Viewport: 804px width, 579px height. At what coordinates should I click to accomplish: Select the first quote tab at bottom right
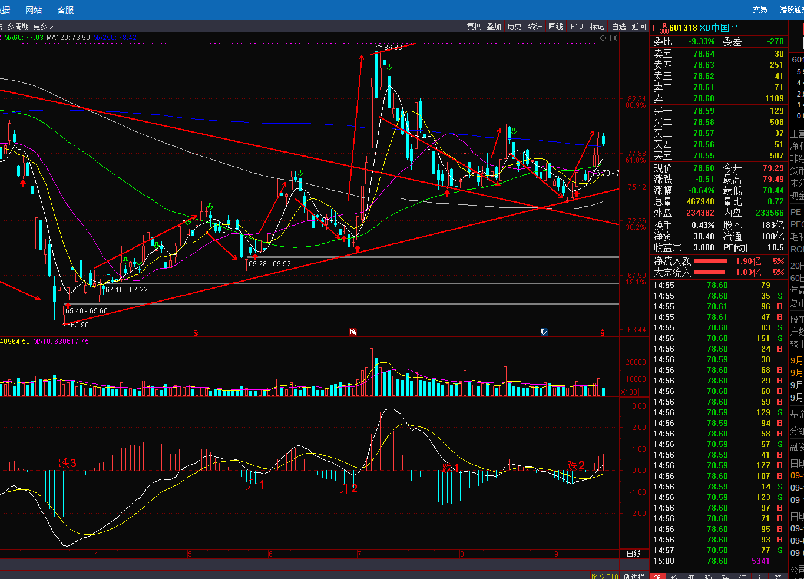coord(657,576)
